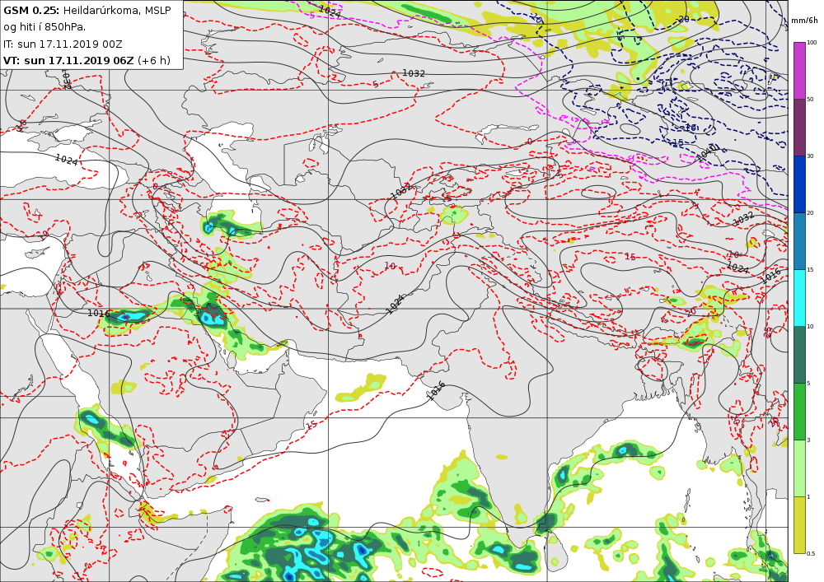The width and height of the screenshot is (824, 582).
Task: Pick the yellow 0.5–1 legend color band
Action: pos(798,525)
